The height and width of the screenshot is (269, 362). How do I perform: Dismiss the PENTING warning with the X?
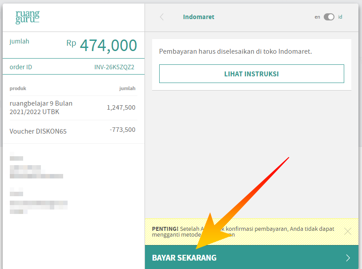tap(348, 231)
